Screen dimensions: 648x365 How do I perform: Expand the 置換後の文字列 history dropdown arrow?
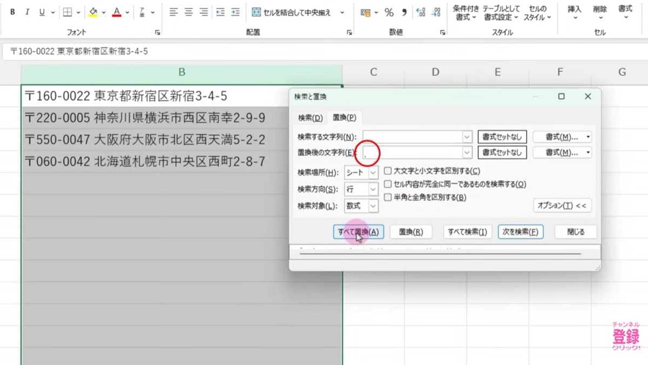pos(466,153)
